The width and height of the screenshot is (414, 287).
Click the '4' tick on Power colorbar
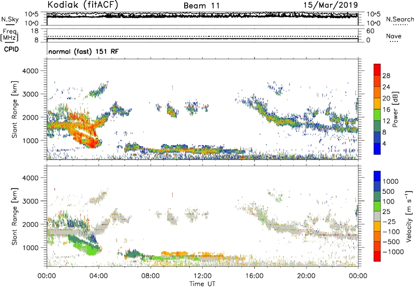point(385,143)
